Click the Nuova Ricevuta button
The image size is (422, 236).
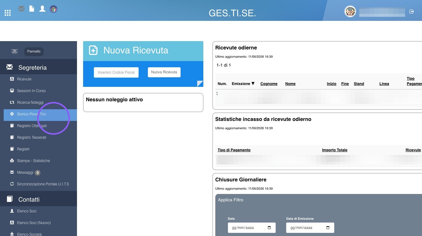click(164, 72)
